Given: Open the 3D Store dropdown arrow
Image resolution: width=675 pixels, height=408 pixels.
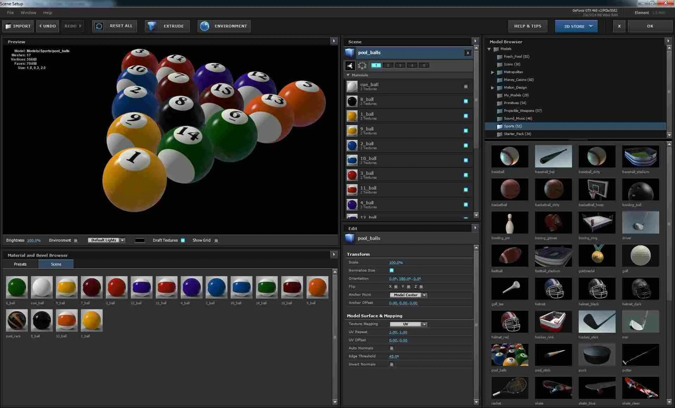Looking at the screenshot, I should coord(591,26).
